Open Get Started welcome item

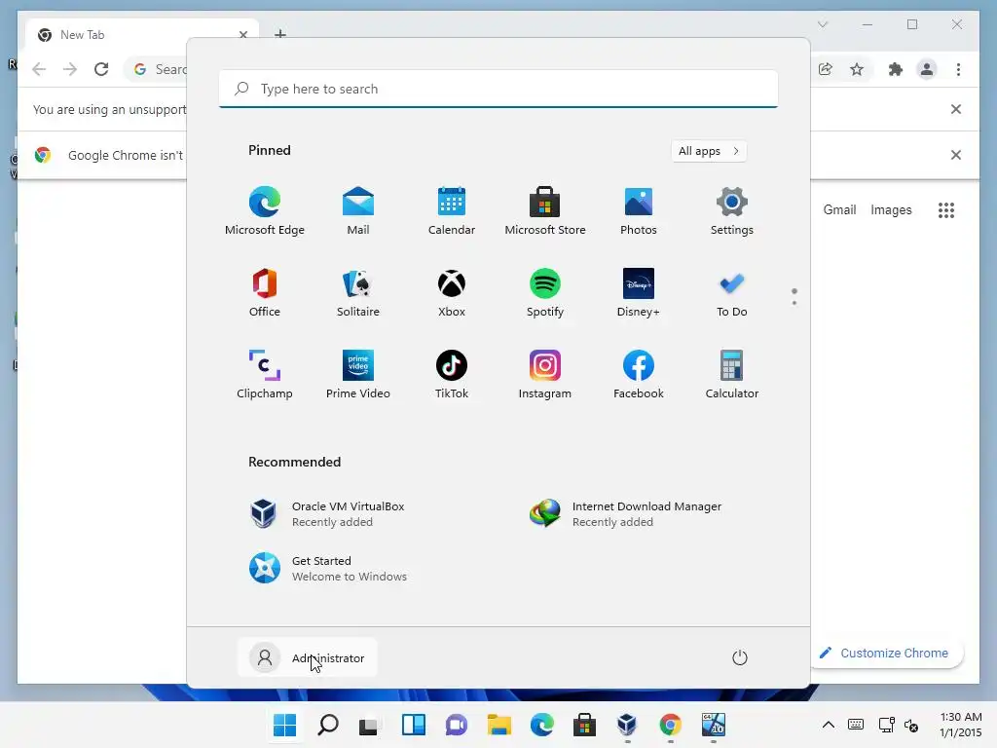[327, 568]
